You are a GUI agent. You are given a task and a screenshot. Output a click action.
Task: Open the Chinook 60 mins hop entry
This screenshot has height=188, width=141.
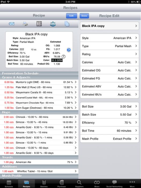[x=39, y=117]
